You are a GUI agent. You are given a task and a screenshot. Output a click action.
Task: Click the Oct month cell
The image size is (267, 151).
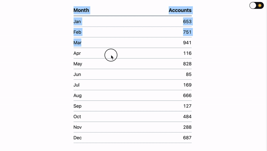coord(77,117)
